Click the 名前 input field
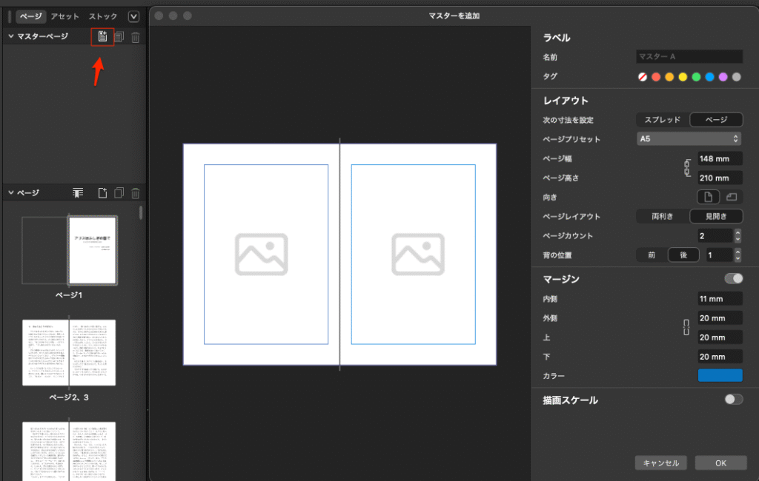Viewport: 759px width, 481px height. (689, 56)
